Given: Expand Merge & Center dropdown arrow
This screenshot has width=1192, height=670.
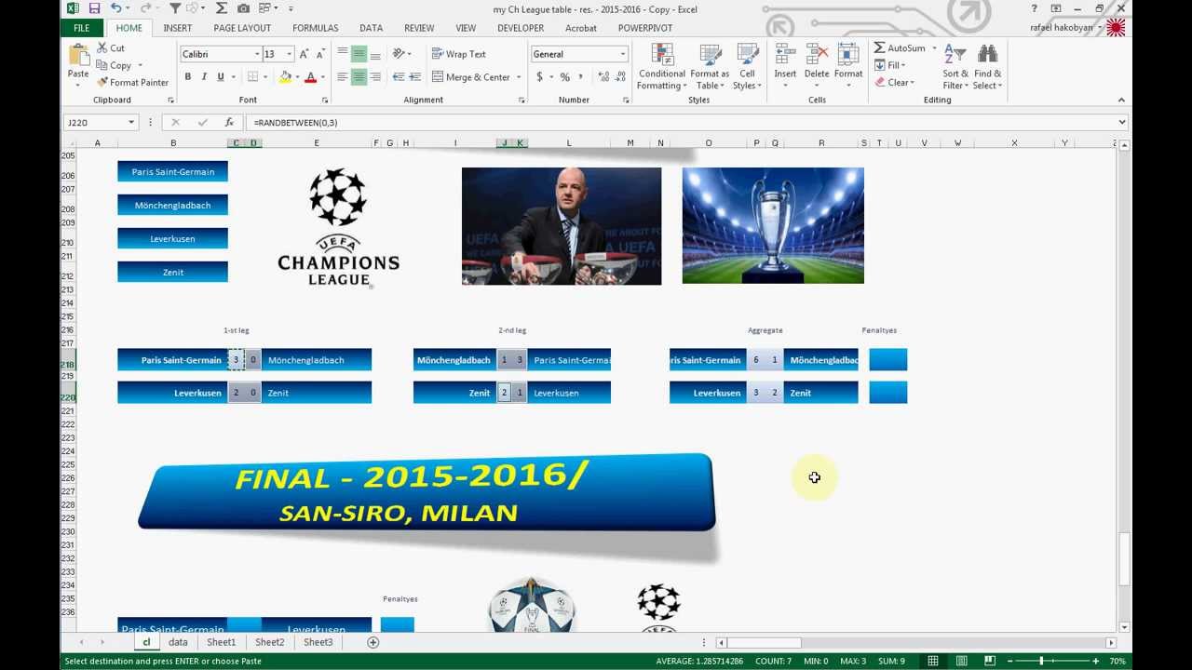Looking at the screenshot, I should pos(519,77).
